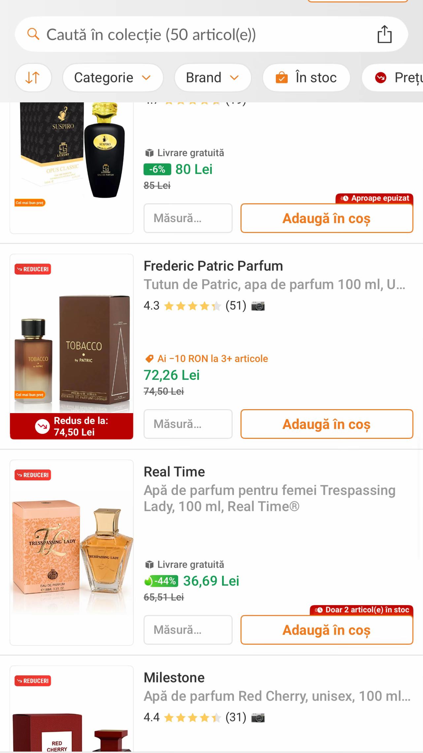Viewport: 423px width, 753px height.
Task: Toggle the Preț reduced-price filter chip
Action: click(393, 78)
